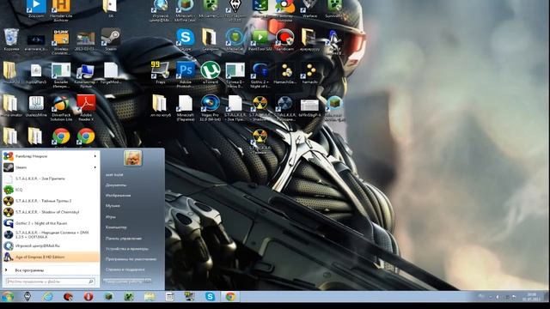Open Программы по умолчанию
The image size is (550, 309).
click(x=131, y=259)
